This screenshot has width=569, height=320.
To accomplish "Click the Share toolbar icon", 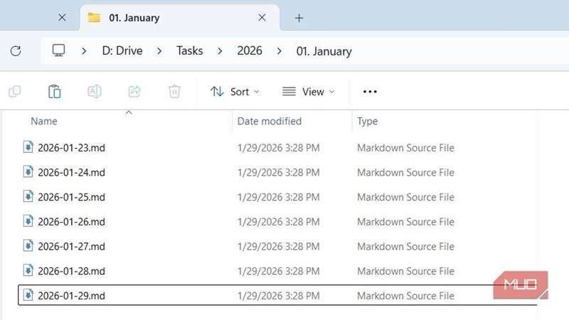I will coord(134,92).
